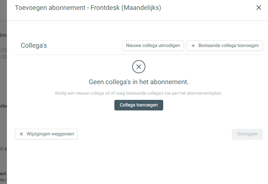Click the cut-off '0 4' number fragment
The height and width of the screenshot is (184, 268).
(3, 149)
